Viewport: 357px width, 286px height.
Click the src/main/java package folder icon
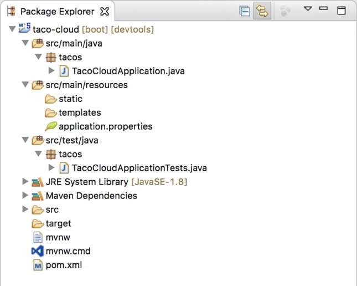[38, 43]
